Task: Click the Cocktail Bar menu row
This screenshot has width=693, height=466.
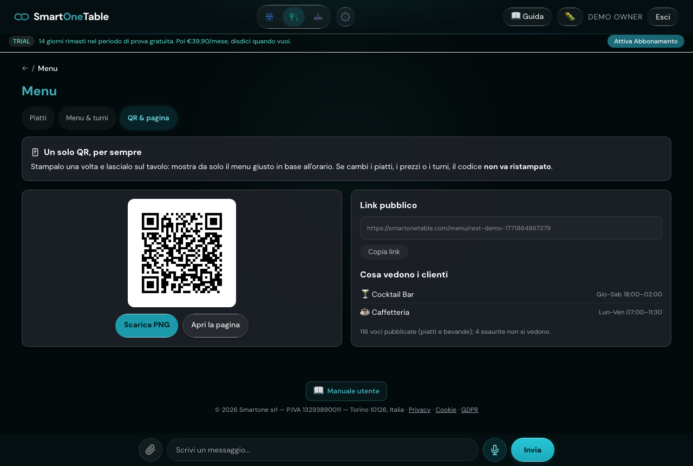Action: coord(511,294)
